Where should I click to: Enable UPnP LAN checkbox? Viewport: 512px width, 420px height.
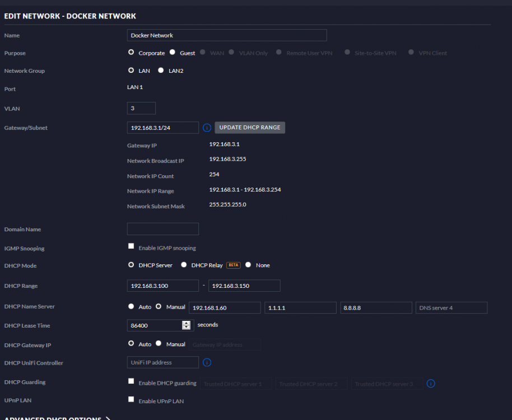coord(131,399)
